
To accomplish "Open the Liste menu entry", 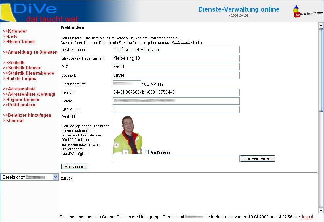I will click(x=10, y=36).
